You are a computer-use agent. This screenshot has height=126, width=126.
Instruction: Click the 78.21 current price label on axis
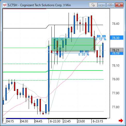pos(117,50)
